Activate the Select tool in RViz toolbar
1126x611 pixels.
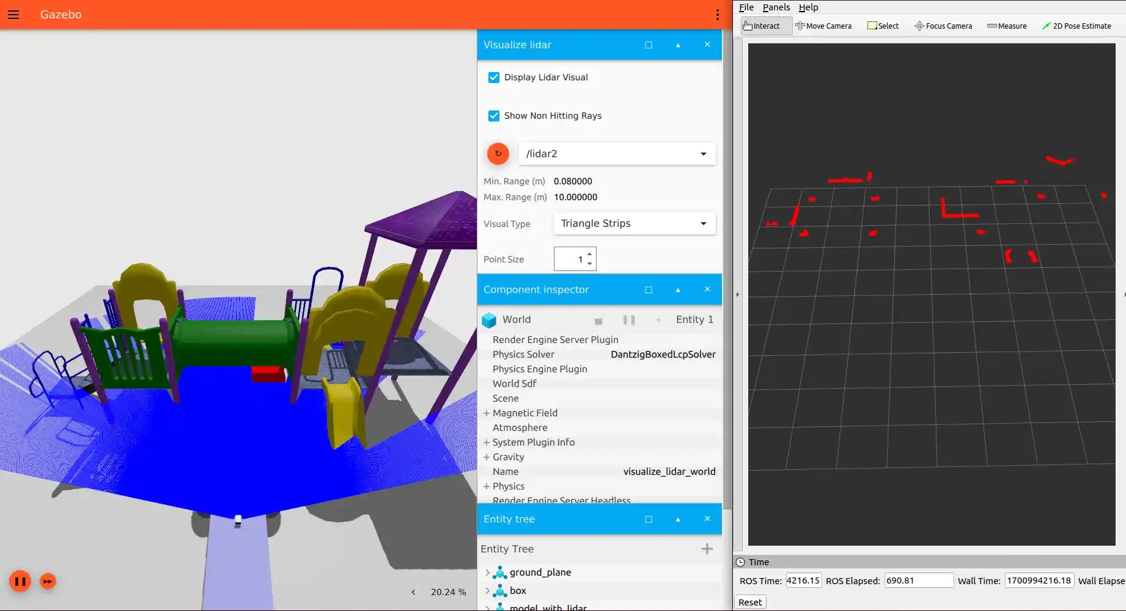click(882, 26)
